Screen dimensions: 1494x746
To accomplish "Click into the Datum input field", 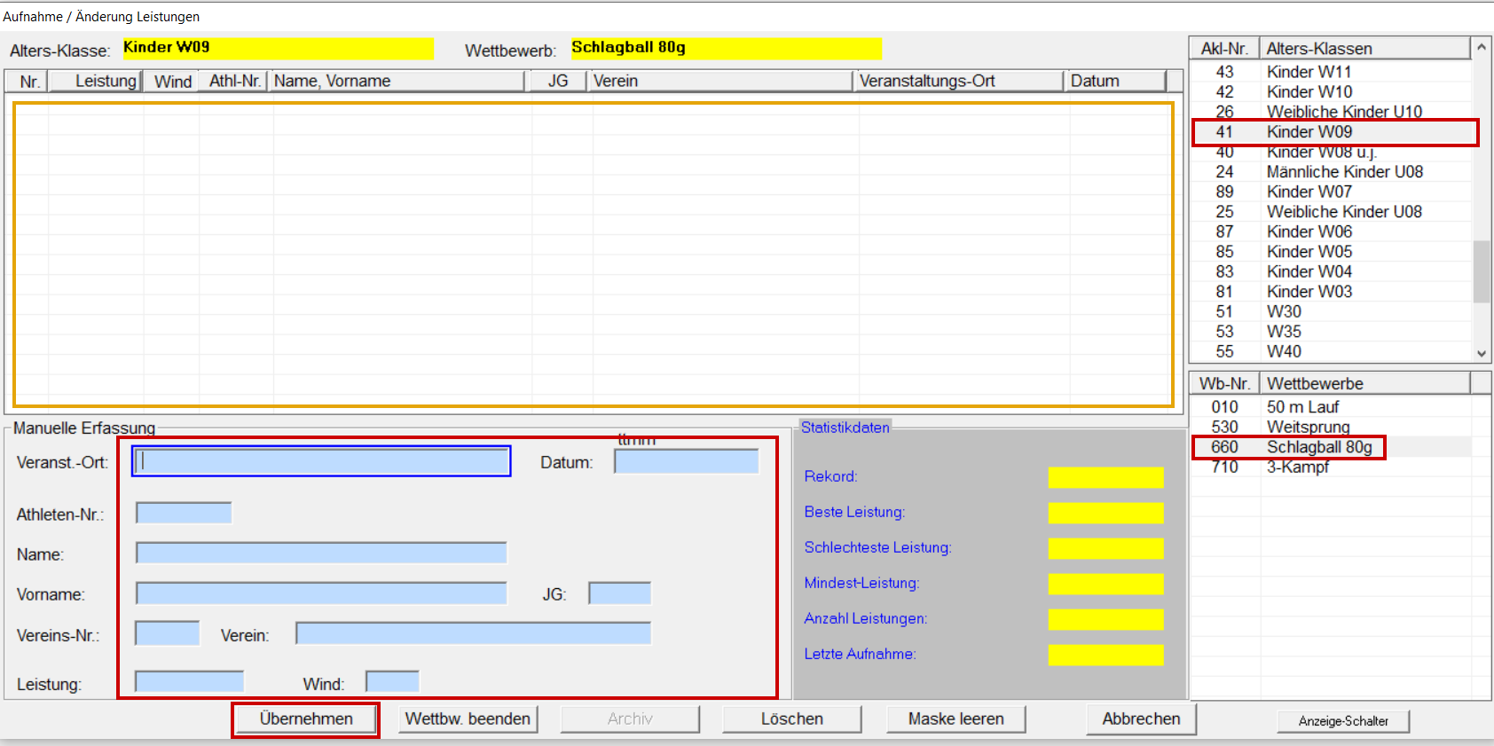I will (686, 461).
